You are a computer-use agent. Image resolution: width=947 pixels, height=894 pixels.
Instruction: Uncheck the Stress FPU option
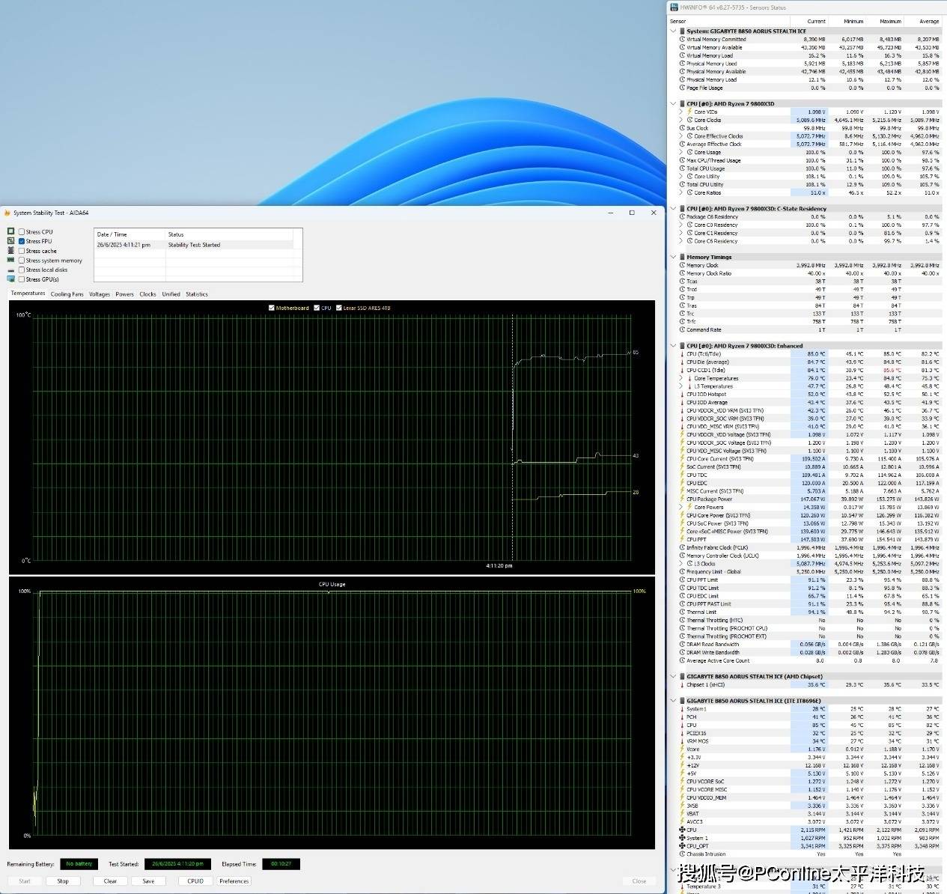pyautogui.click(x=22, y=241)
